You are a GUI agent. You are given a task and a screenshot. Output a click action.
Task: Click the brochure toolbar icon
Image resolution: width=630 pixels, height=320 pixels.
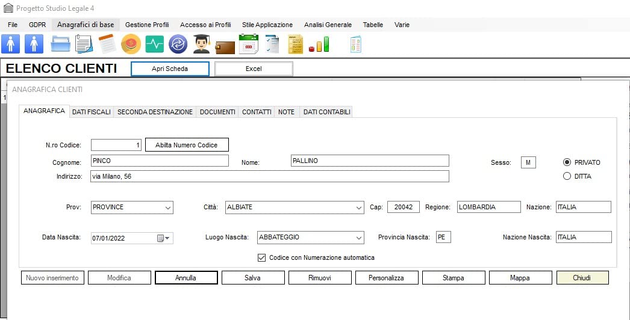[x=356, y=44]
